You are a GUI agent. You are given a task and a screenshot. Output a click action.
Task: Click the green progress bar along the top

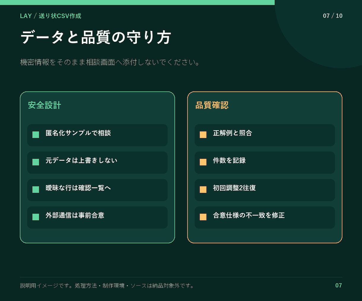pyautogui.click(x=137, y=2)
